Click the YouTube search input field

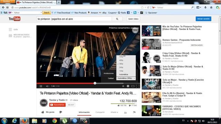coord(74,19)
